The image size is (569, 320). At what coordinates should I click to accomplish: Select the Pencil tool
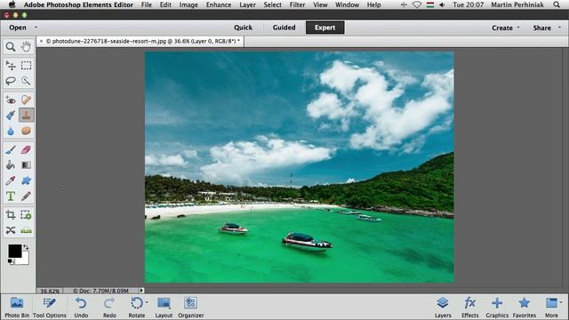[26, 196]
